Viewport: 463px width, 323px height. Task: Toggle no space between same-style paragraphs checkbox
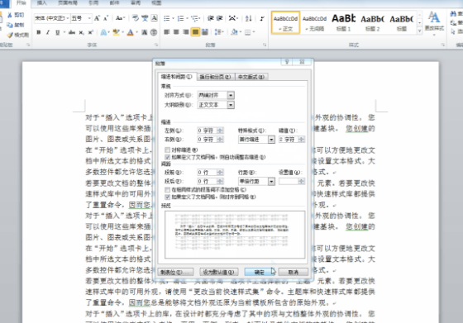tap(167, 190)
